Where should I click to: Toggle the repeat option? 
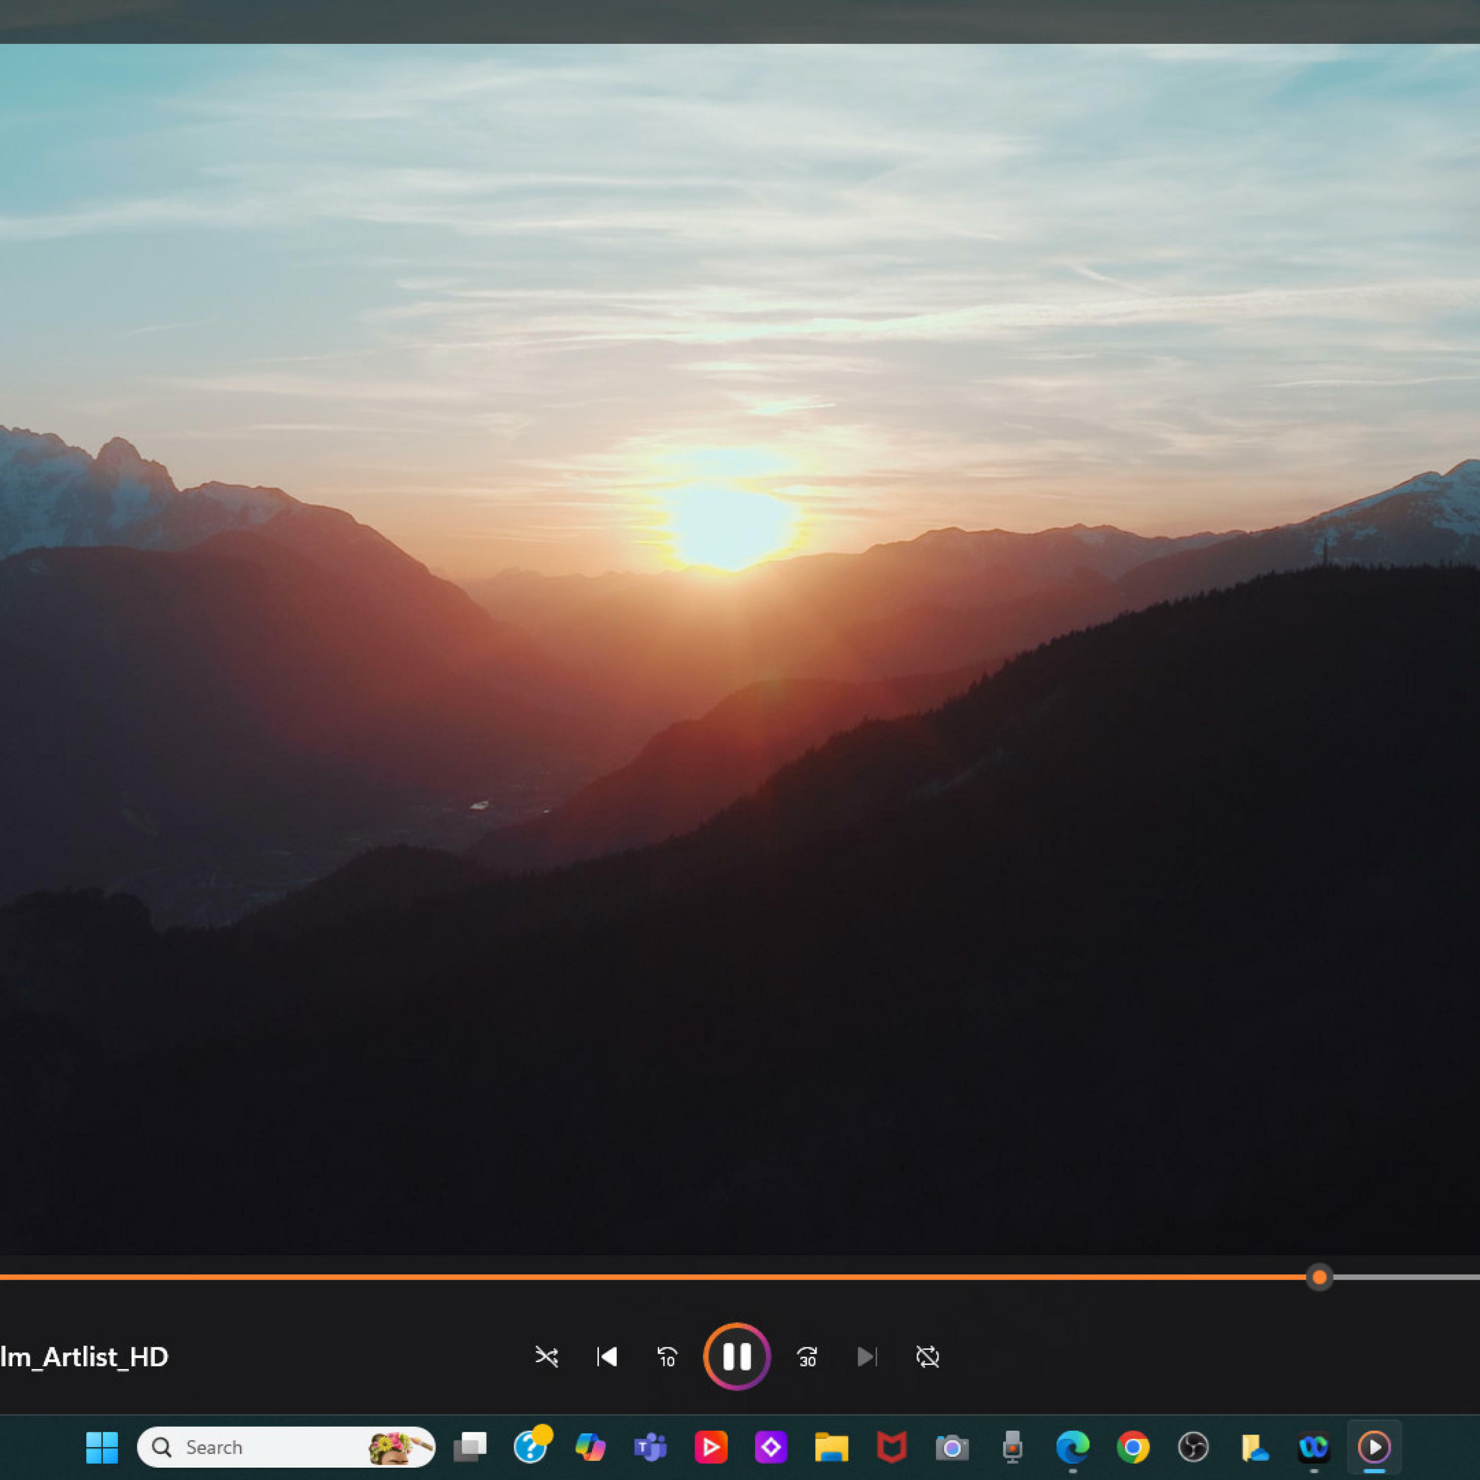927,1357
